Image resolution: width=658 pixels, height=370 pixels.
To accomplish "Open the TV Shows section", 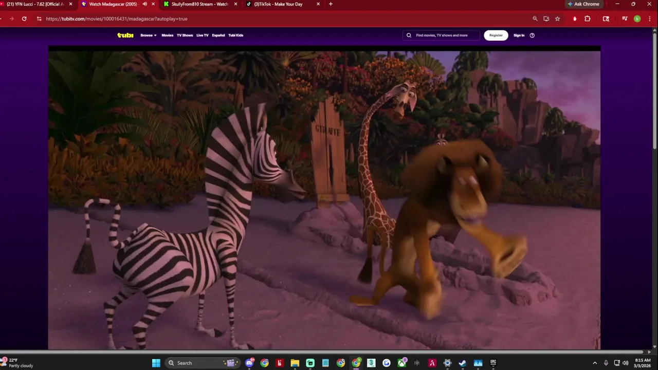I will (x=185, y=35).
